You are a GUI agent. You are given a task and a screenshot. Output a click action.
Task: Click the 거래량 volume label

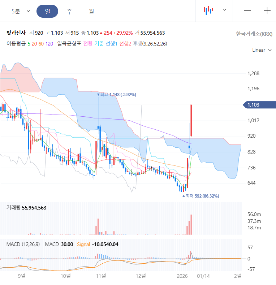(13, 208)
